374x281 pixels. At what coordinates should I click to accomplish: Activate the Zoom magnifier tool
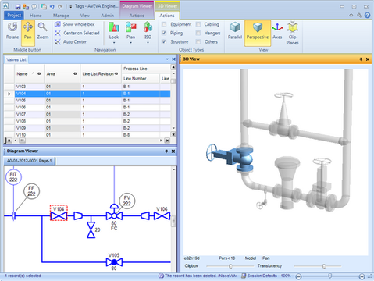coord(43,31)
